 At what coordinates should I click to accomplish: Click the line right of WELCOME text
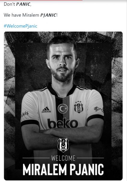click(x=90, y=158)
